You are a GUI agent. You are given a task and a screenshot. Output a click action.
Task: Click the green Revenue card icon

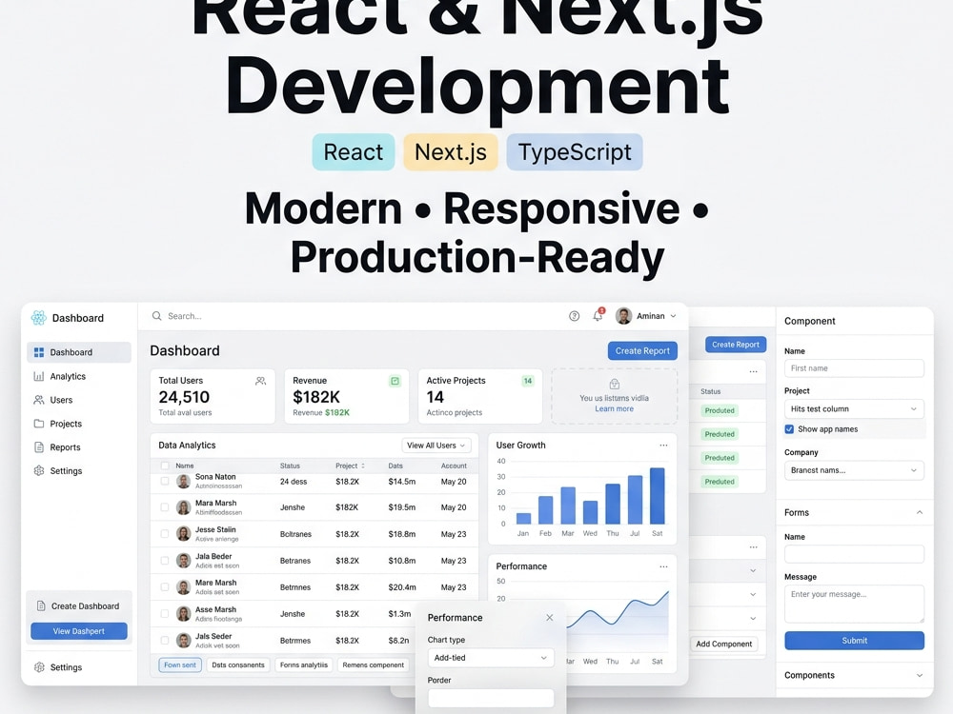pyautogui.click(x=395, y=382)
